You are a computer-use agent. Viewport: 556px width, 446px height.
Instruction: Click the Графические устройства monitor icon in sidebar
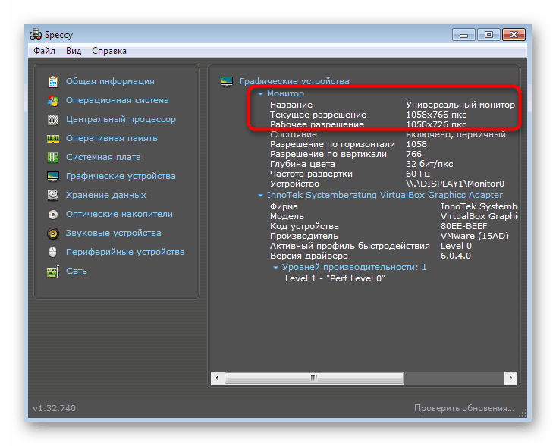tap(53, 176)
